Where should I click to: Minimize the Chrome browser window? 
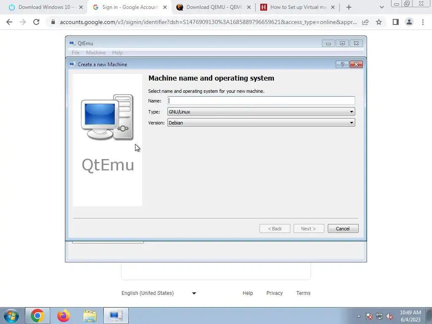click(397, 4)
